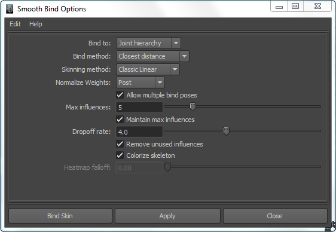
Task: Toggle Remove unused influences checkbox
Action: click(x=120, y=144)
